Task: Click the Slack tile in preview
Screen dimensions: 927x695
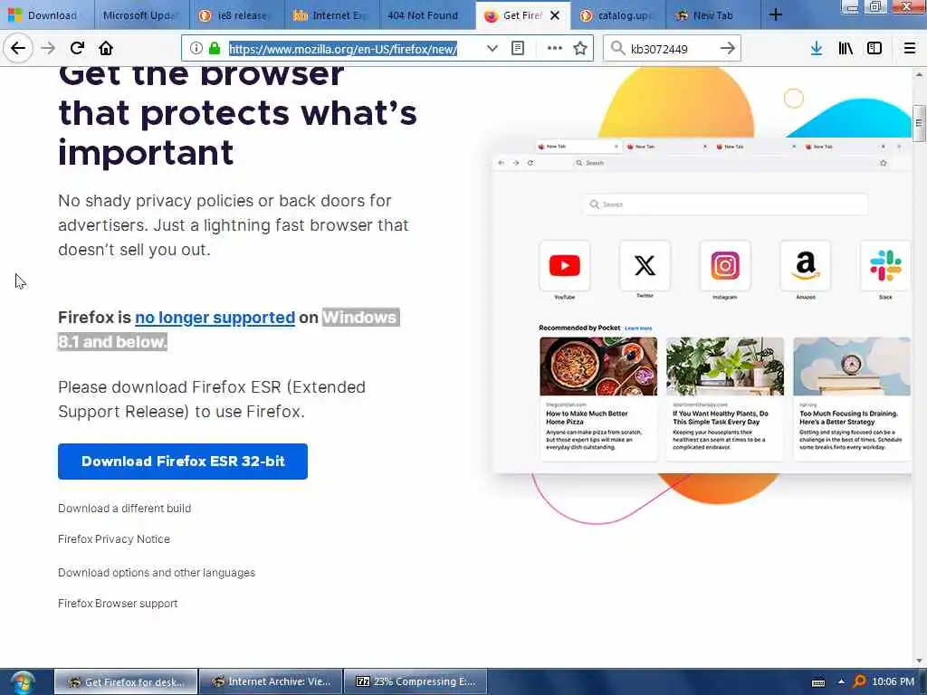Action: point(885,265)
